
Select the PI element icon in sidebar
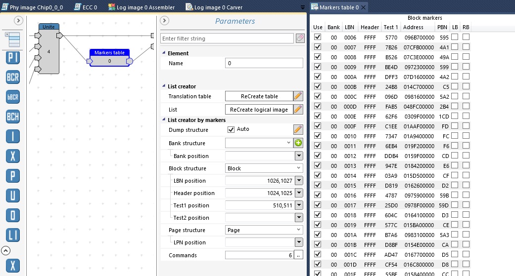click(x=13, y=58)
